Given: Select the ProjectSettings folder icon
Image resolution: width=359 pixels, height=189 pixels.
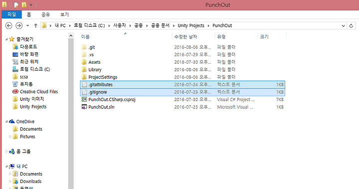Looking at the screenshot, I should [84, 77].
